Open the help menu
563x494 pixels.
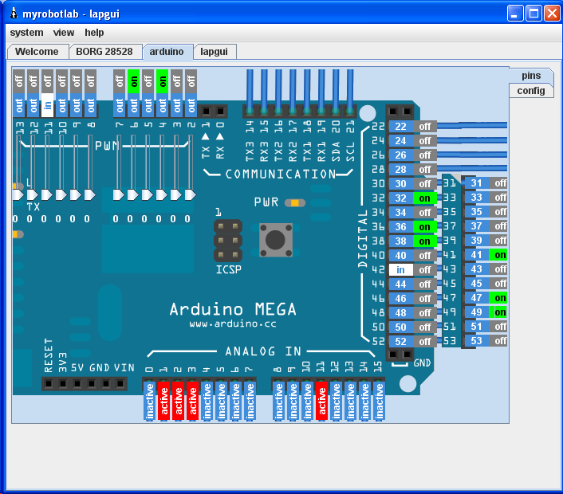click(94, 33)
